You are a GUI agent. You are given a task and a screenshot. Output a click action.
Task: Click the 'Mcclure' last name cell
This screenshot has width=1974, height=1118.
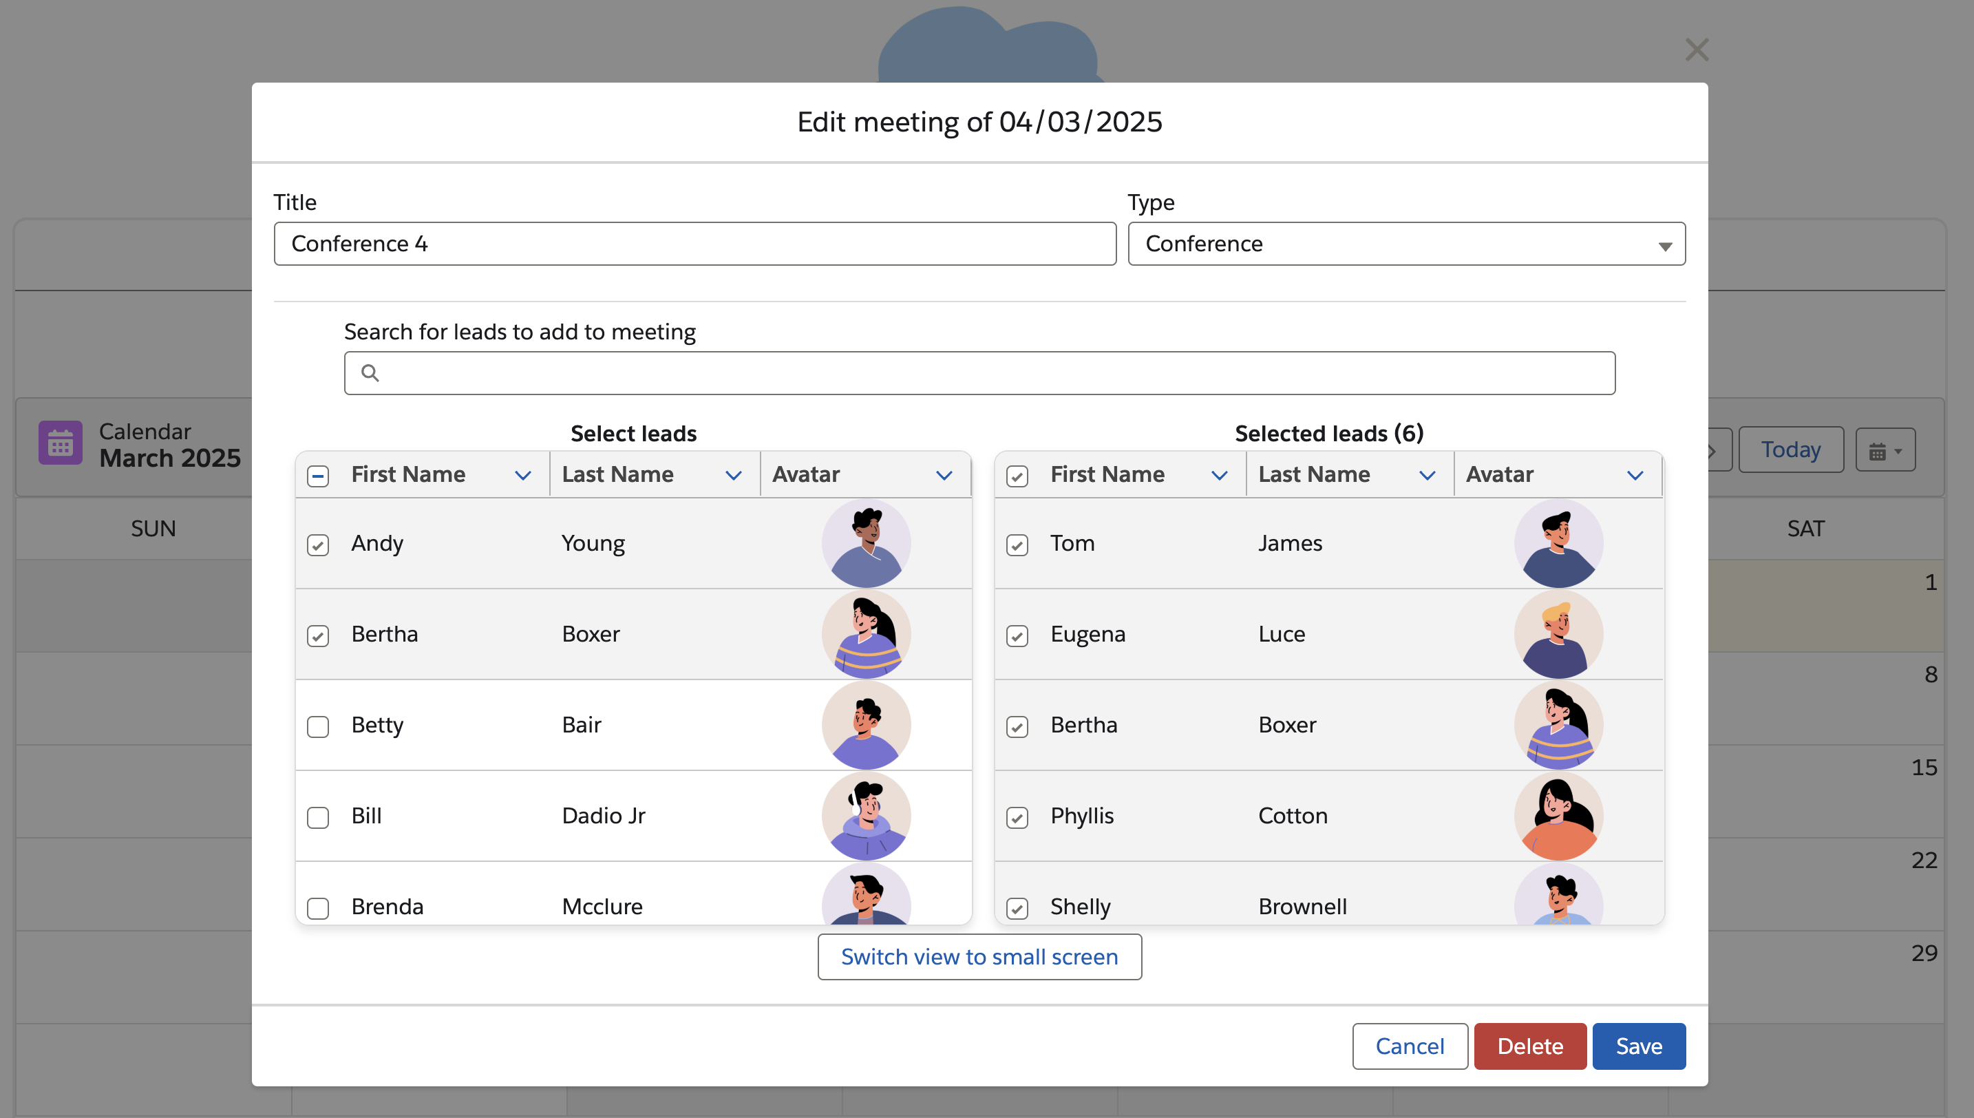[602, 907]
